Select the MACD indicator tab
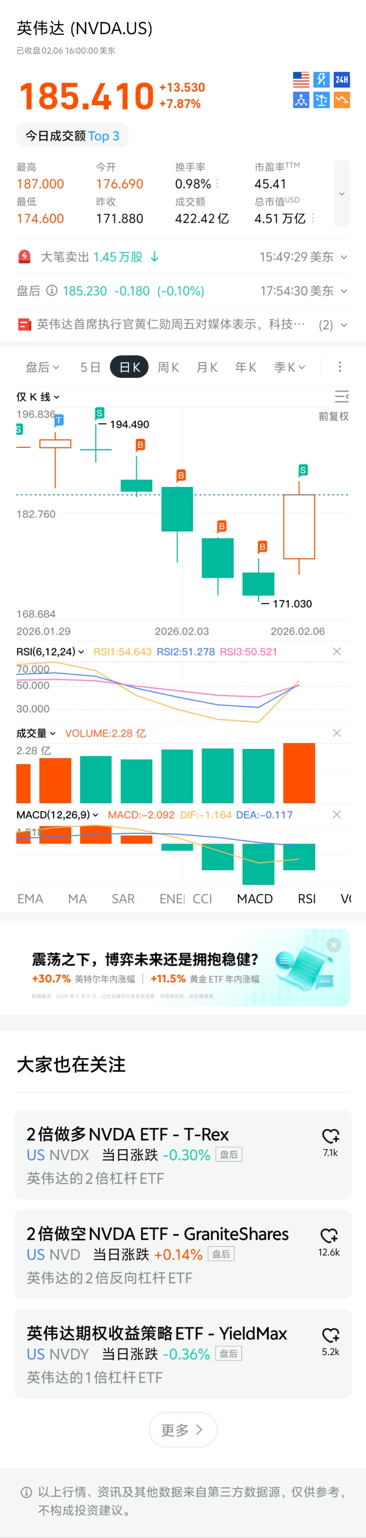Screen dimensions: 366x1538 [255, 899]
